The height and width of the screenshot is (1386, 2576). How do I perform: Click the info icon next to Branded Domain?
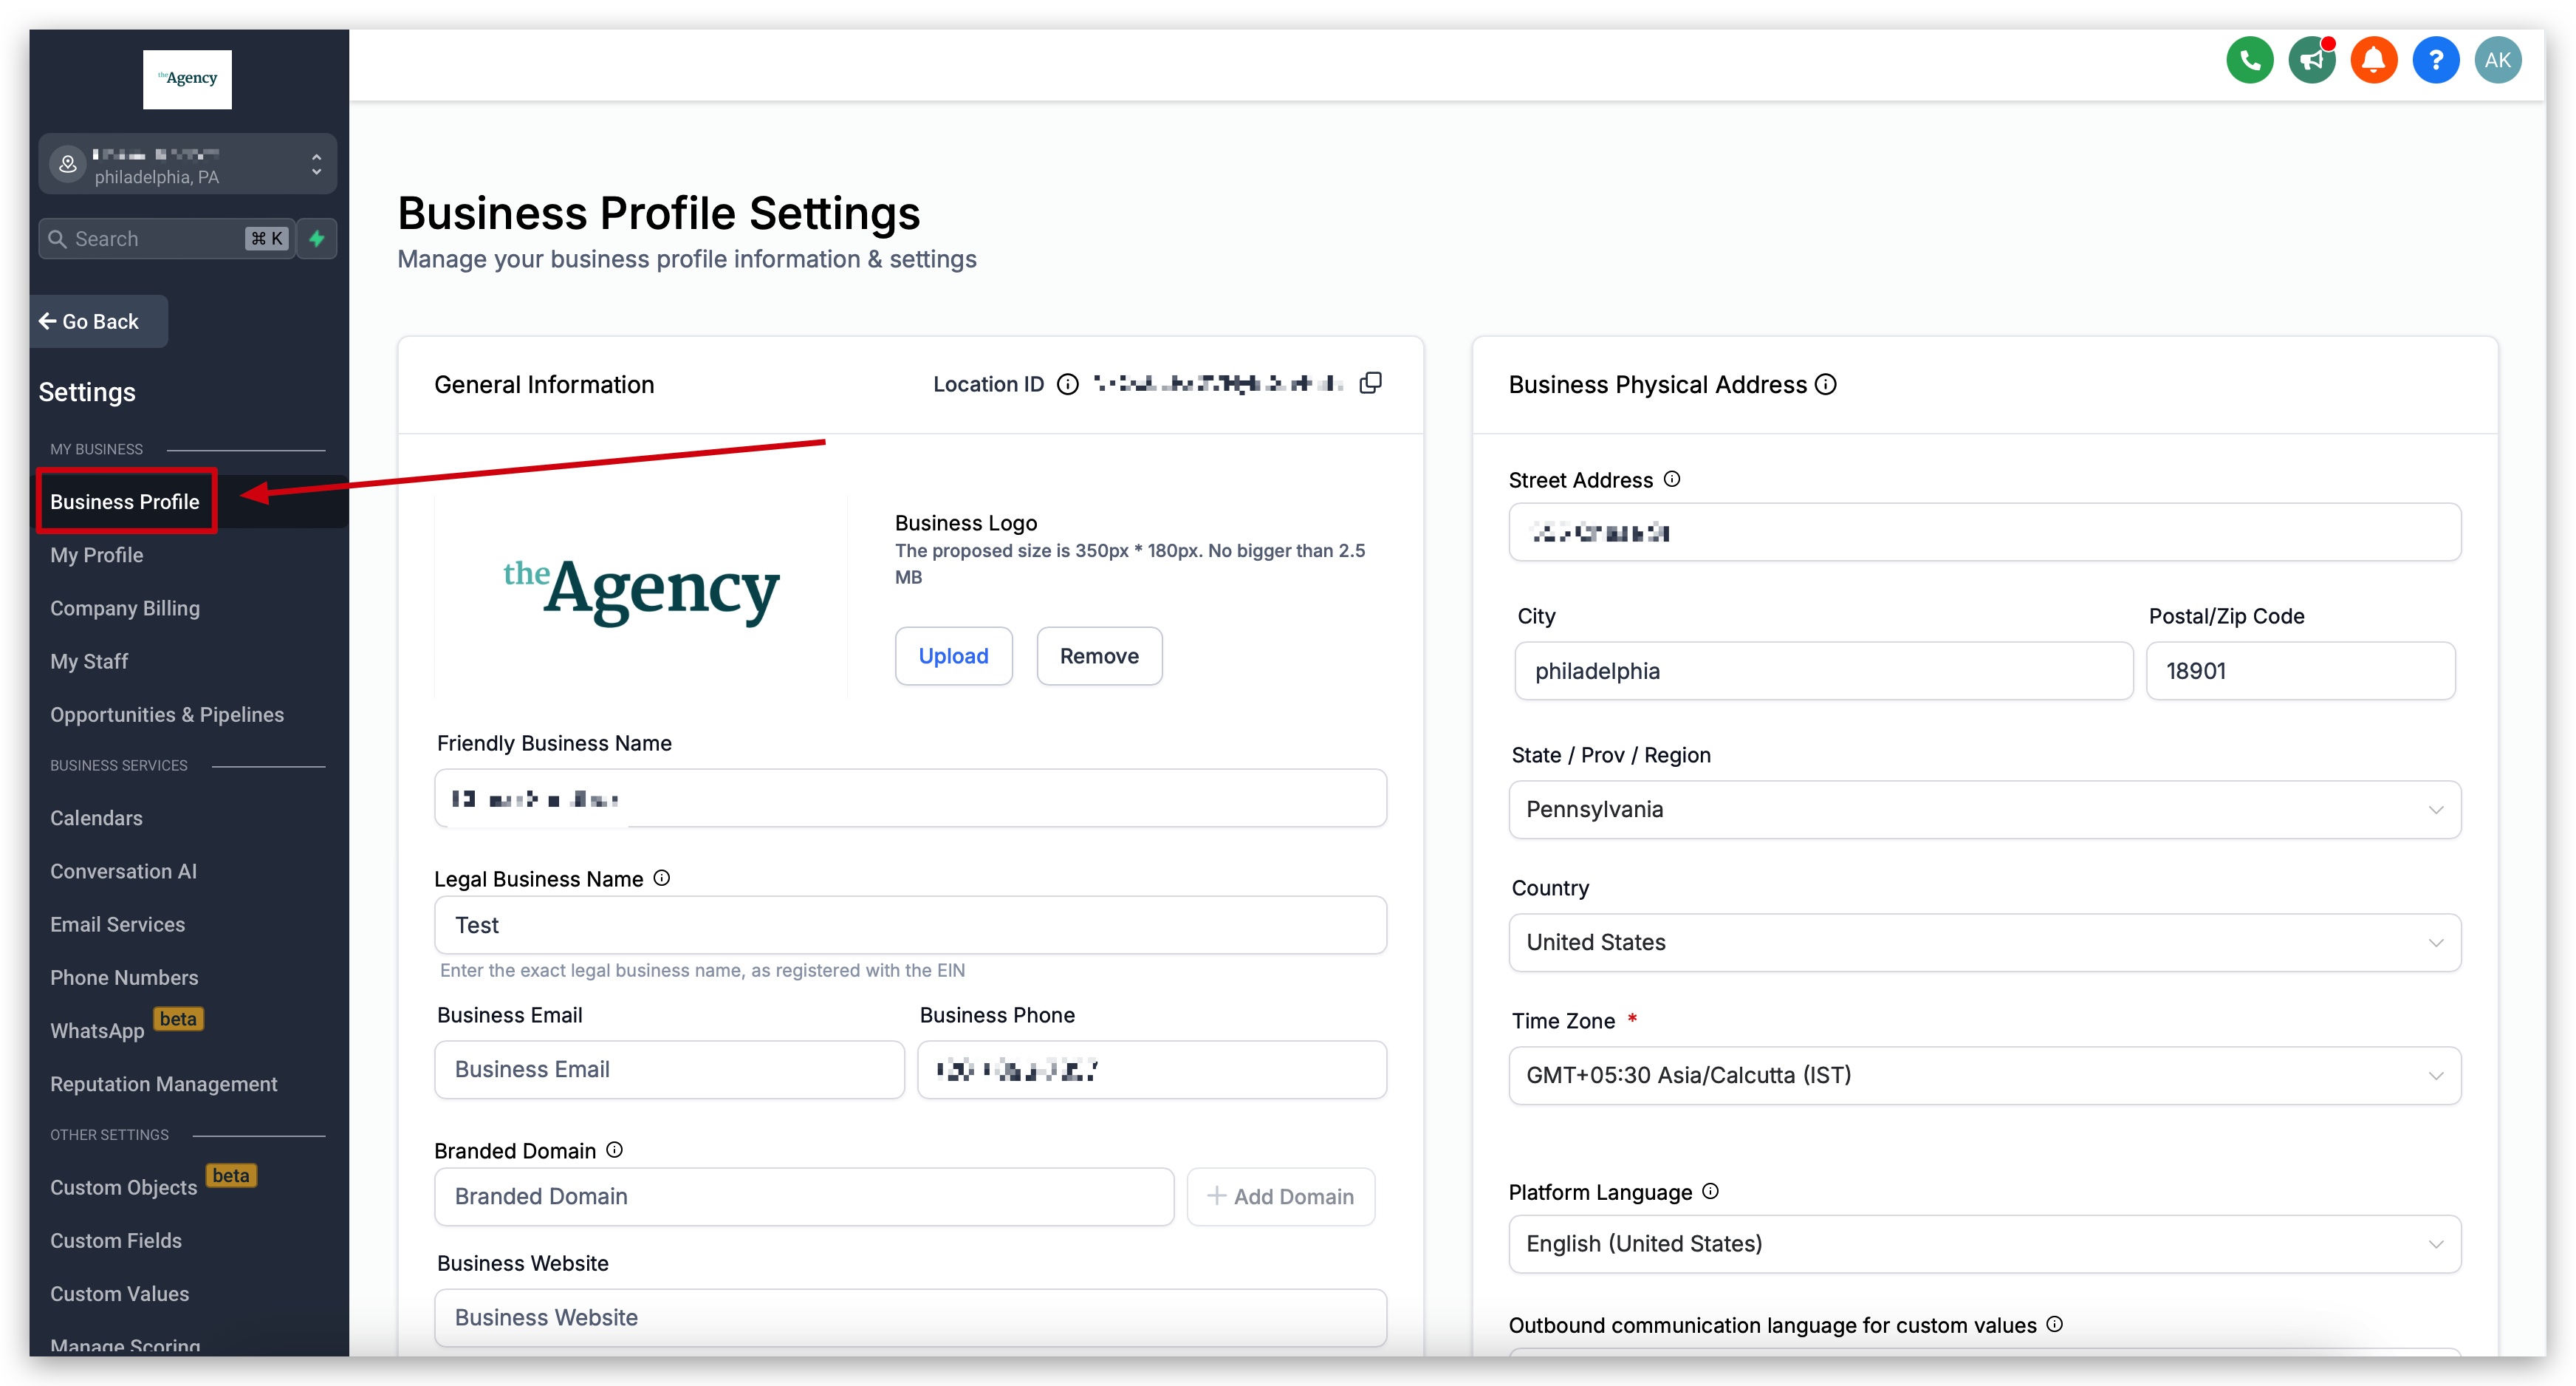click(x=614, y=1150)
